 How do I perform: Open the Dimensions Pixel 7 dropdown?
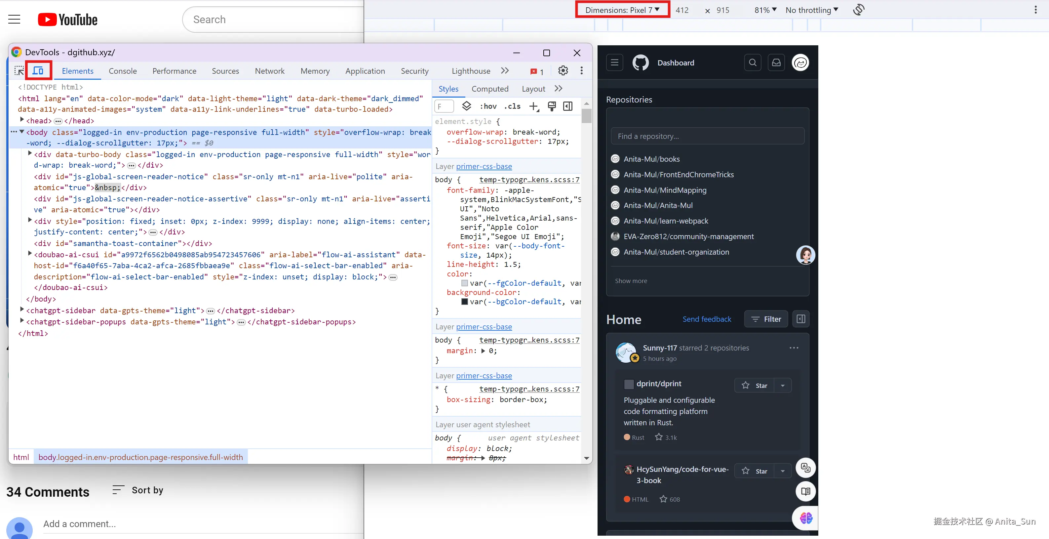(622, 10)
